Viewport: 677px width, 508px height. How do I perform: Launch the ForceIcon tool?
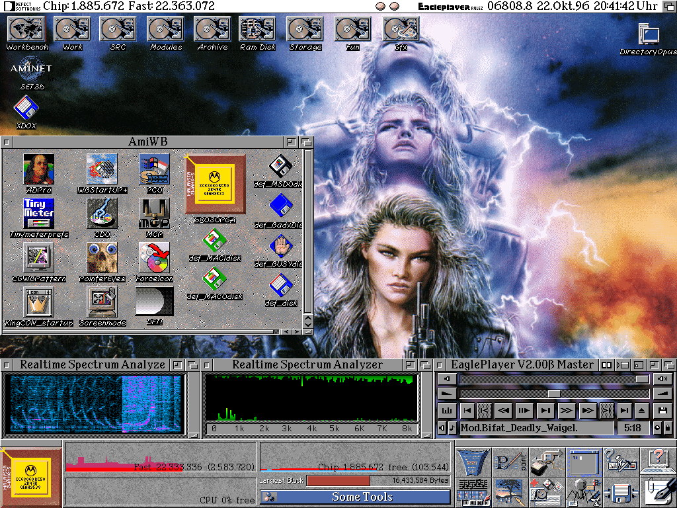pos(154,258)
